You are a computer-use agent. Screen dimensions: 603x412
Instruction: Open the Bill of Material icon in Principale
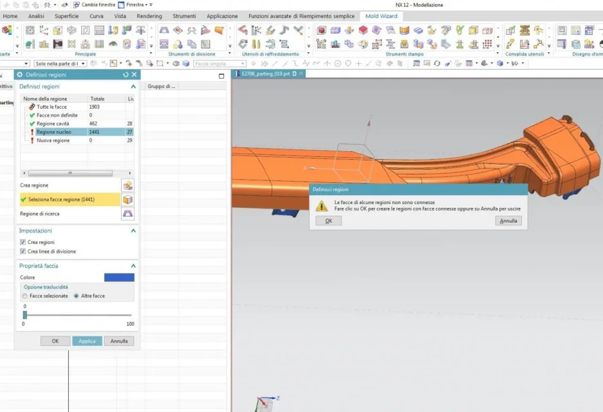pyautogui.click(x=99, y=44)
